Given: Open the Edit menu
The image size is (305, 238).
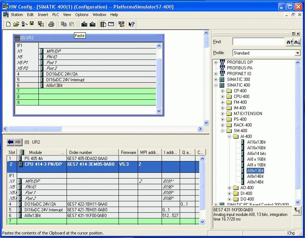Looking at the screenshot, I should pos(30,15).
